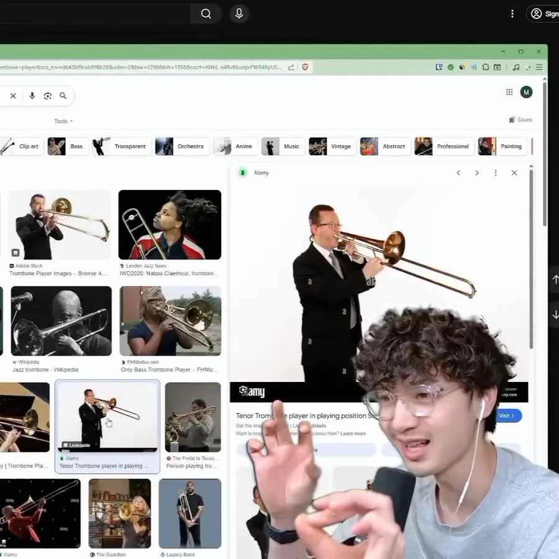
Task: Click the green checkmark extension icon
Action: click(451, 67)
